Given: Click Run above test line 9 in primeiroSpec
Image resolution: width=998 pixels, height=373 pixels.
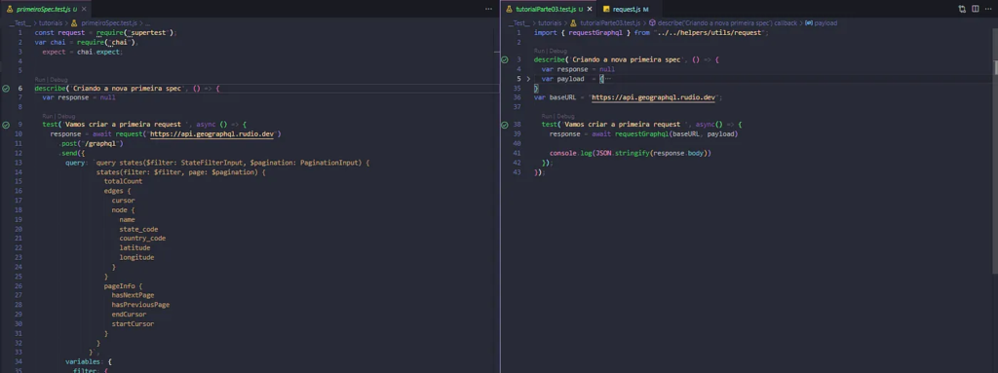Looking at the screenshot, I should click(x=47, y=117).
